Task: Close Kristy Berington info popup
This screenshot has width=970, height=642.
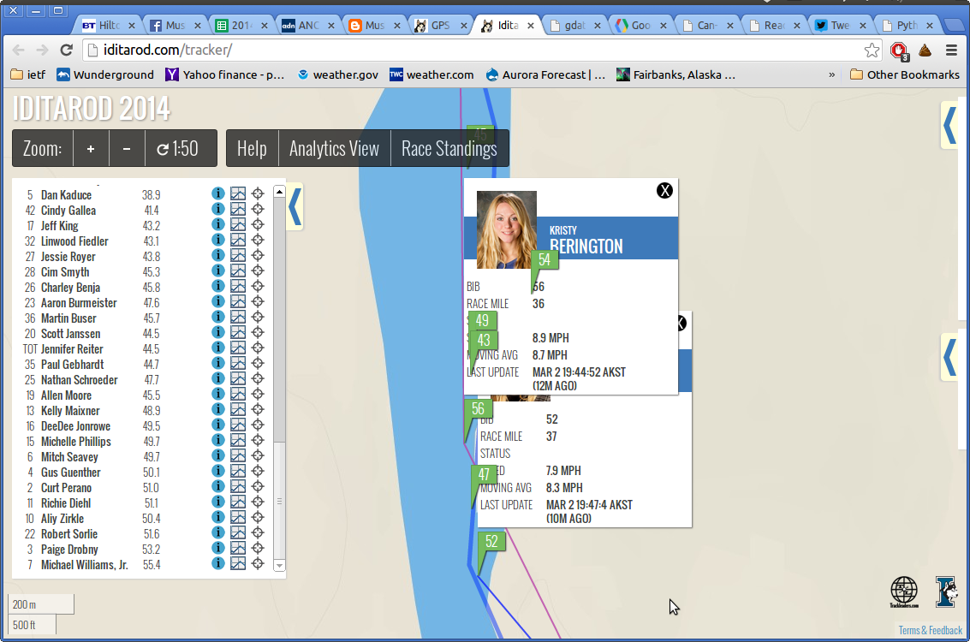Action: (x=664, y=191)
